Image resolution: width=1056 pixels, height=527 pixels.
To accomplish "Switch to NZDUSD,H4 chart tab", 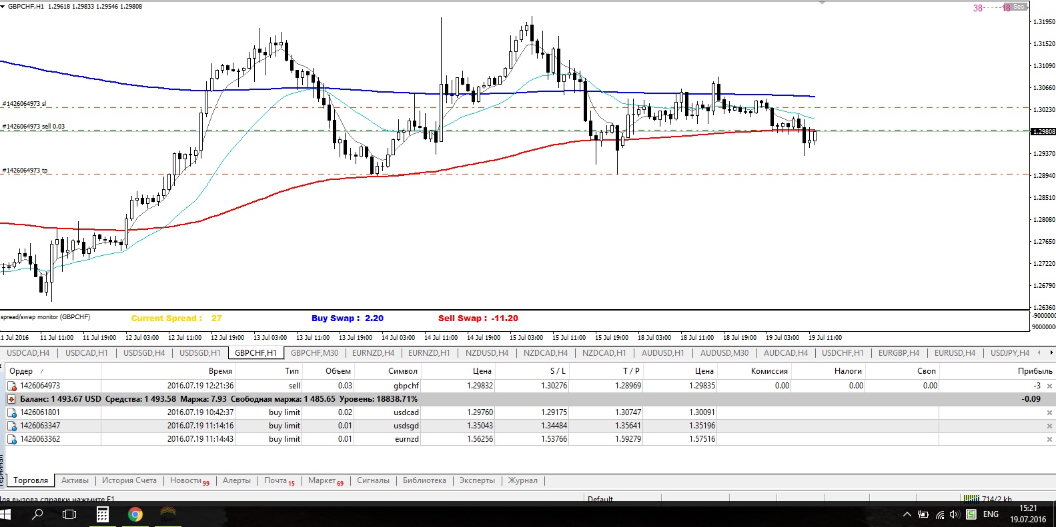I will [487, 353].
